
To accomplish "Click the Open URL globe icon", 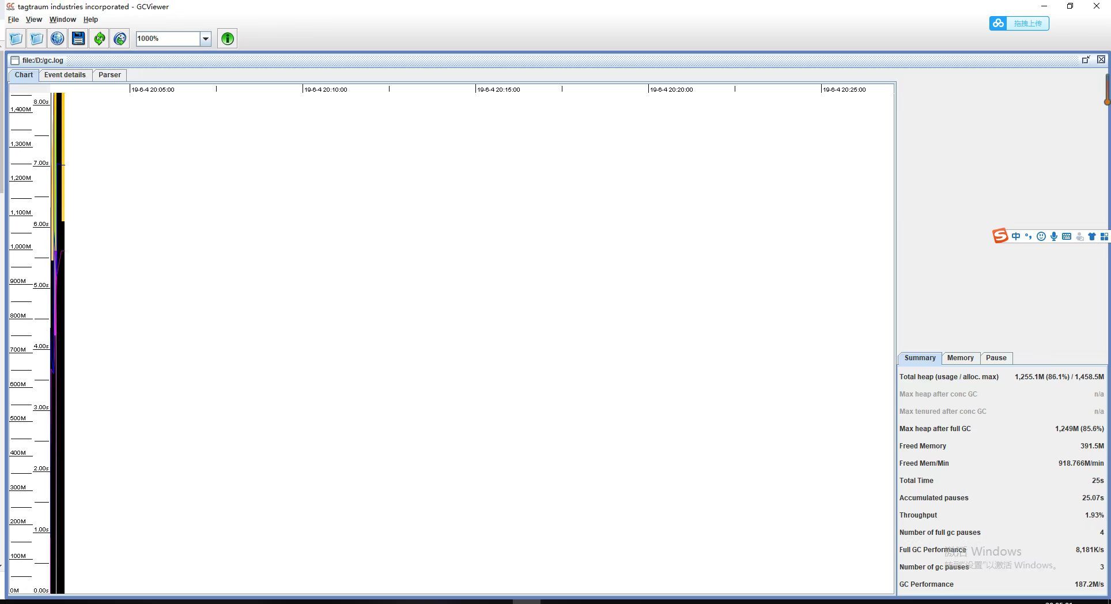I will [57, 39].
